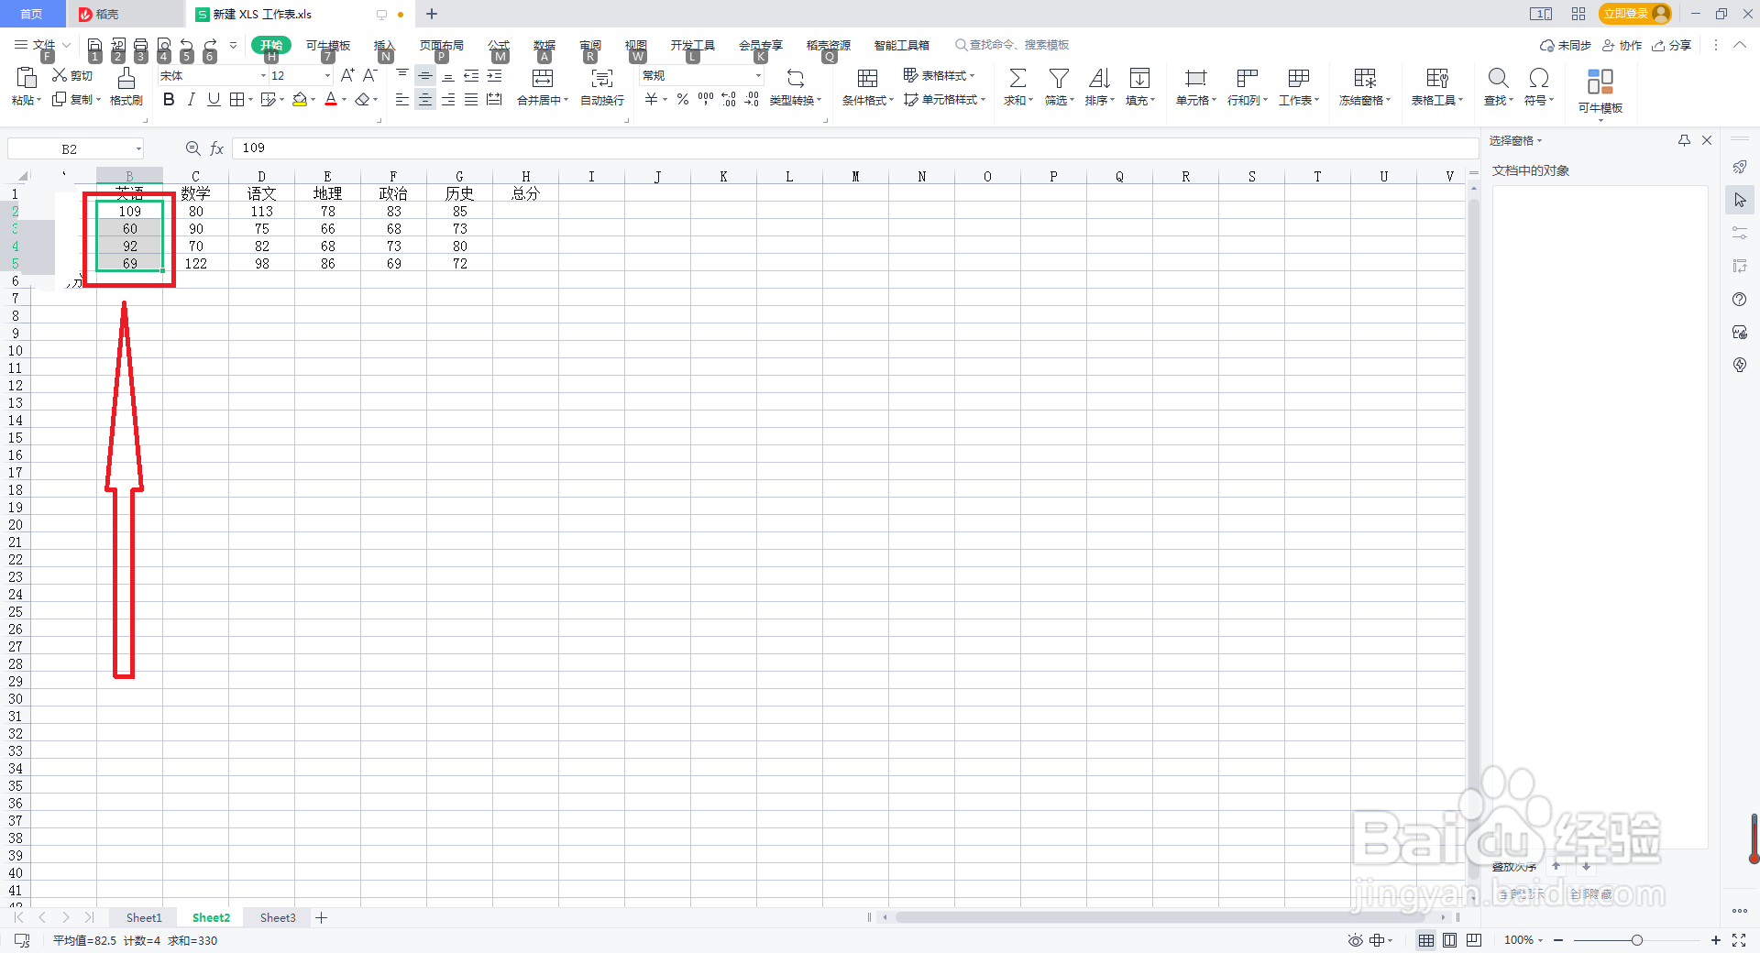The width and height of the screenshot is (1760, 953).
Task: Toggle Wrap Text (自动换行)
Action: 602,86
